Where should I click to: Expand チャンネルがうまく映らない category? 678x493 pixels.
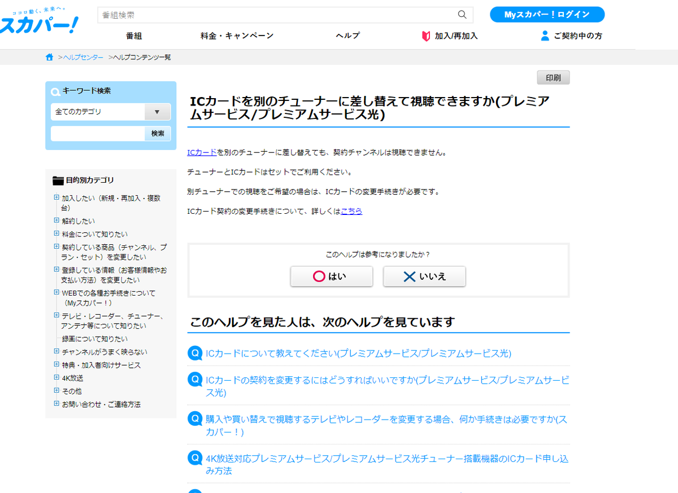[x=56, y=351]
